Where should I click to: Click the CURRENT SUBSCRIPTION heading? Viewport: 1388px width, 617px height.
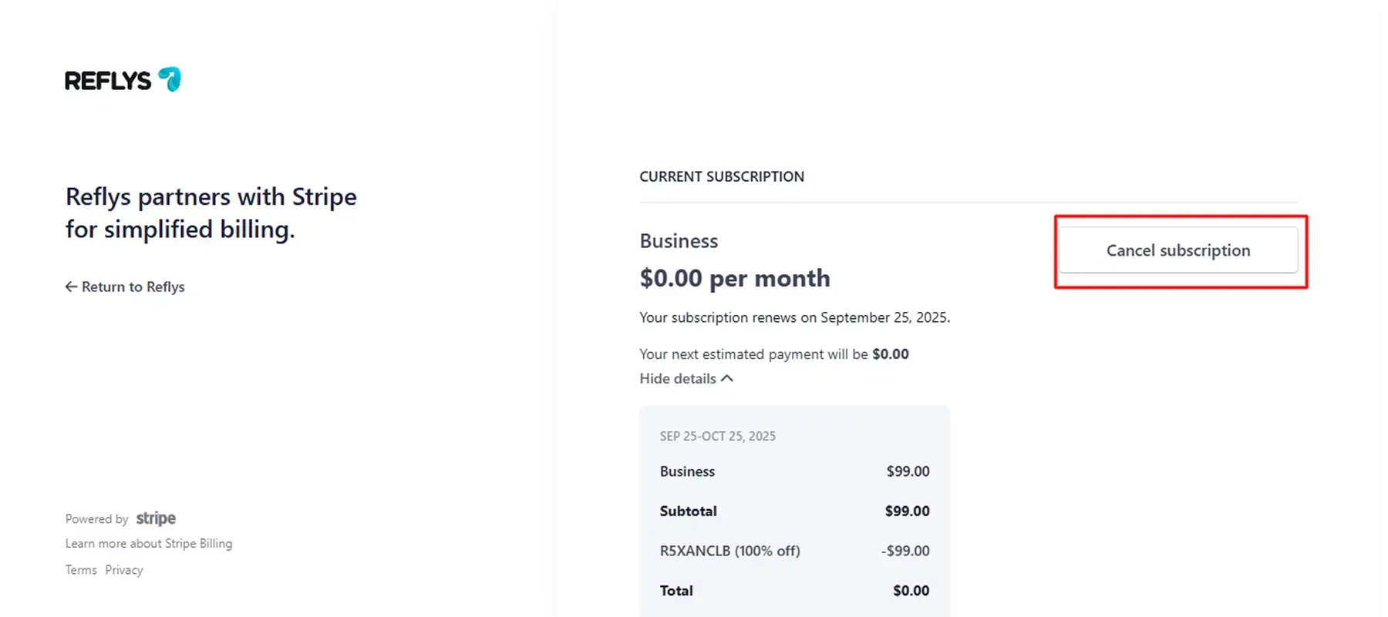[x=722, y=176]
